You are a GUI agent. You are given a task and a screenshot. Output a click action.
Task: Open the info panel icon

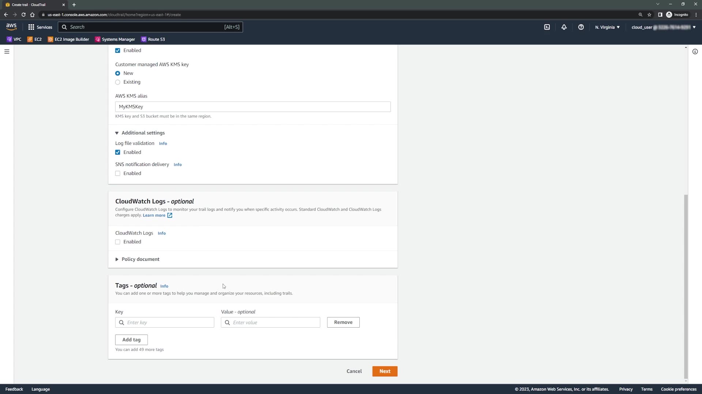pos(695,51)
